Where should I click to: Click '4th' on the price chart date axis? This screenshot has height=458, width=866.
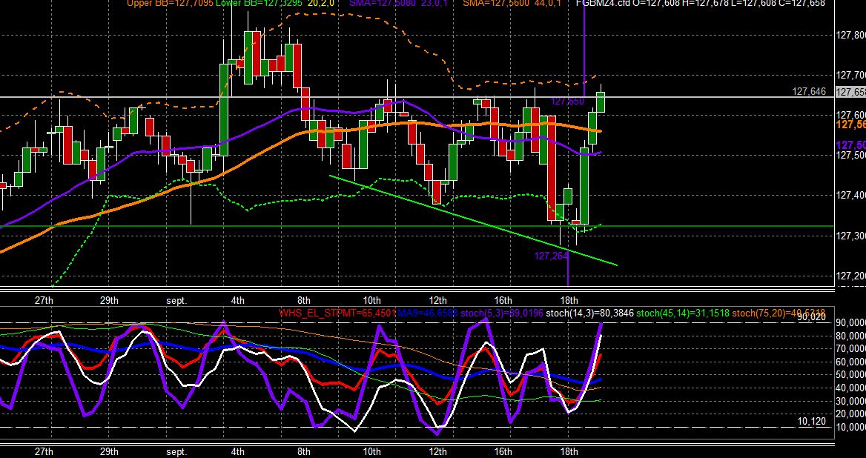click(x=237, y=301)
